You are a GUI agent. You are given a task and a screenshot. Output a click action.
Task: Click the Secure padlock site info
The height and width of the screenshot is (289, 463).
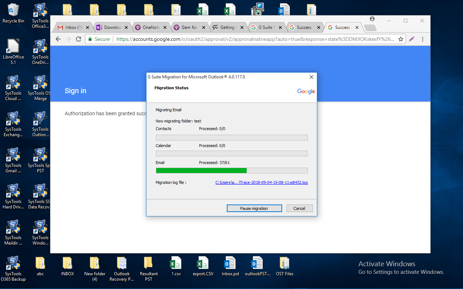pos(99,39)
